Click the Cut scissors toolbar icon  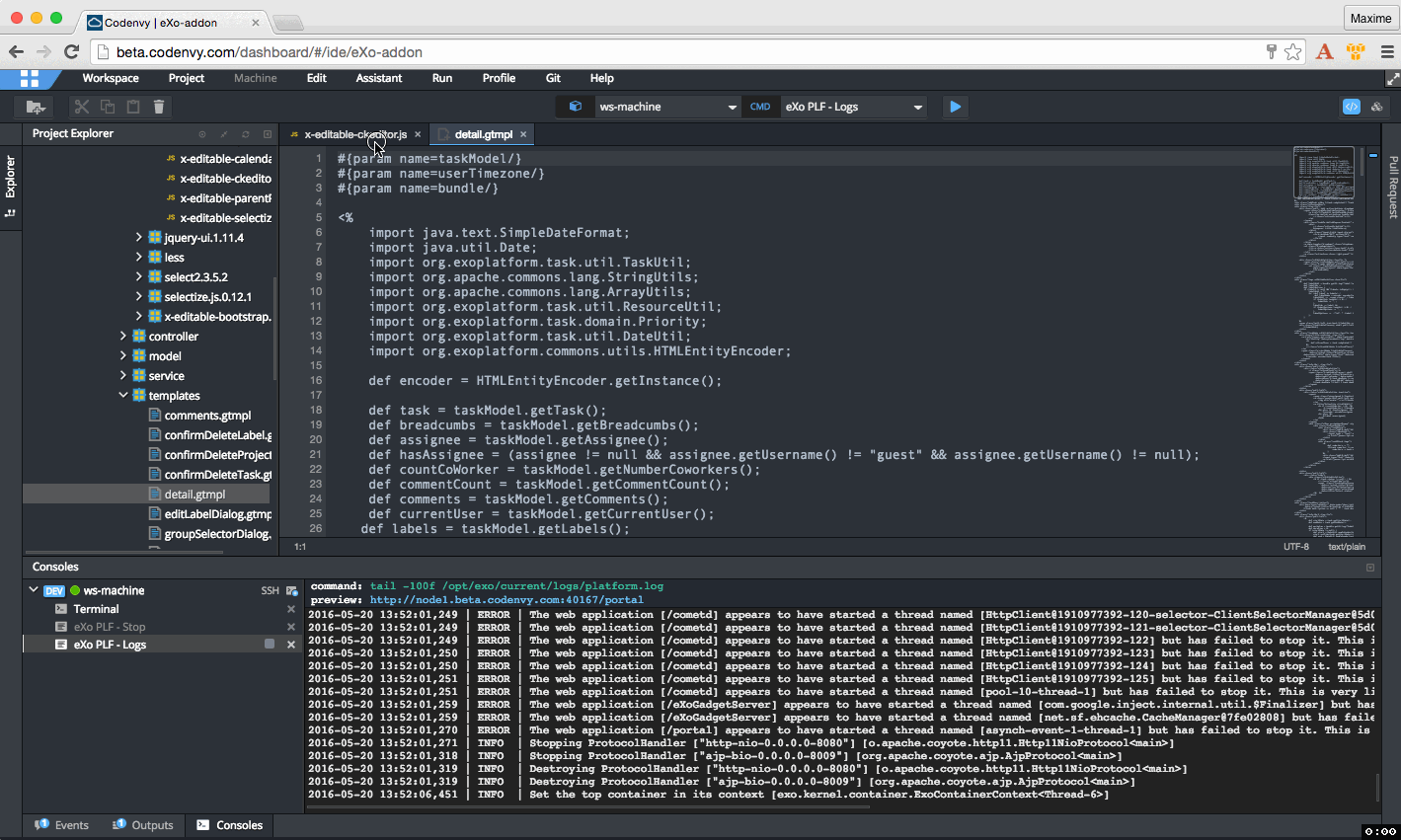82,107
